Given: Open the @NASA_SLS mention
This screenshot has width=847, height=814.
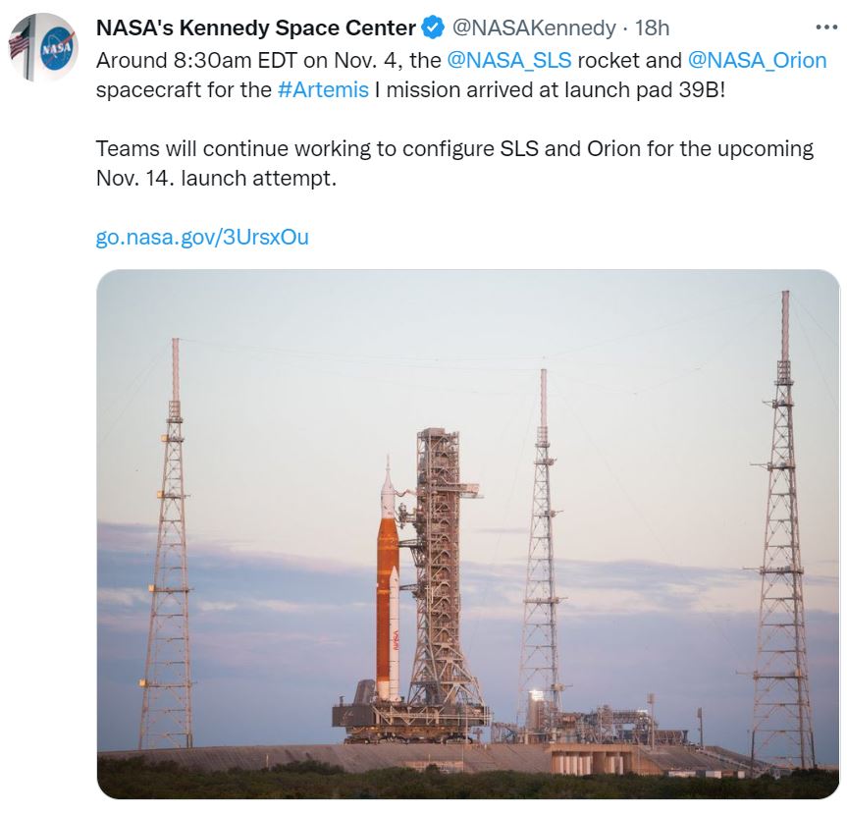Looking at the screenshot, I should [508, 60].
